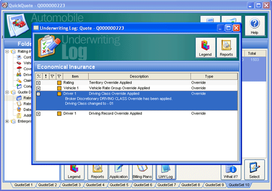Switch to QuoteSet 7 tab

click(167, 185)
